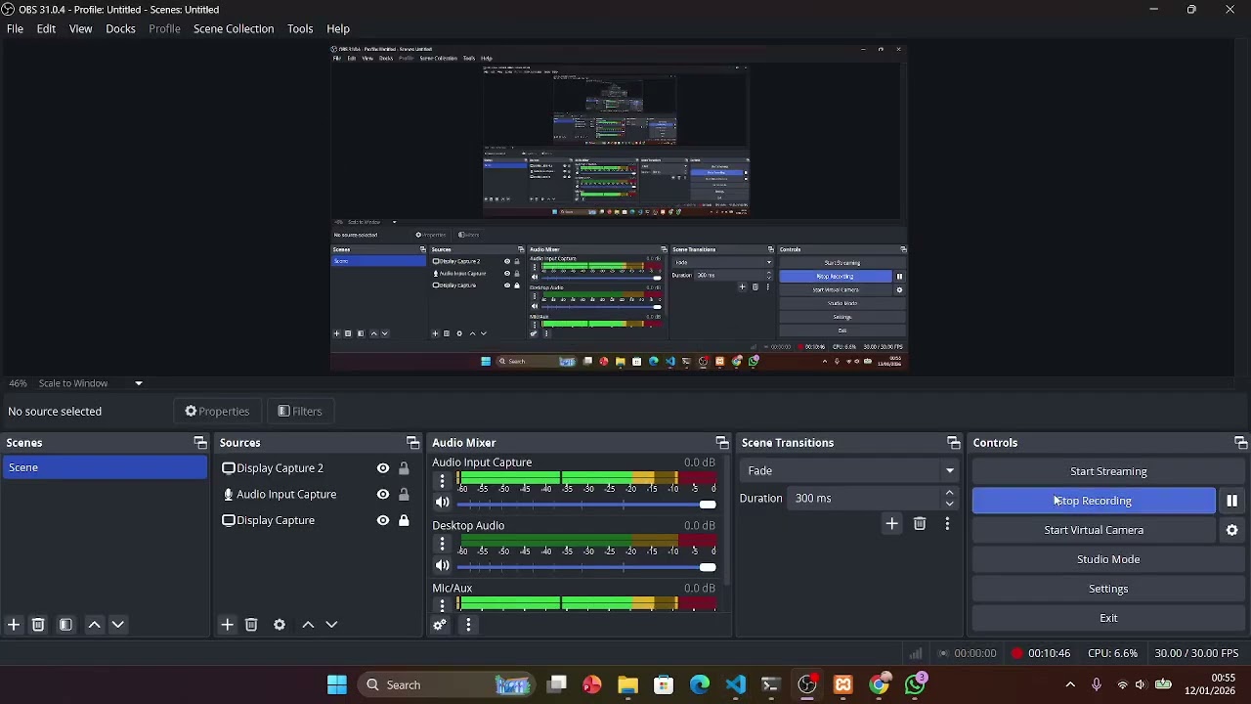Image resolution: width=1251 pixels, height=704 pixels.
Task: Open the Docks menu
Action: click(120, 29)
